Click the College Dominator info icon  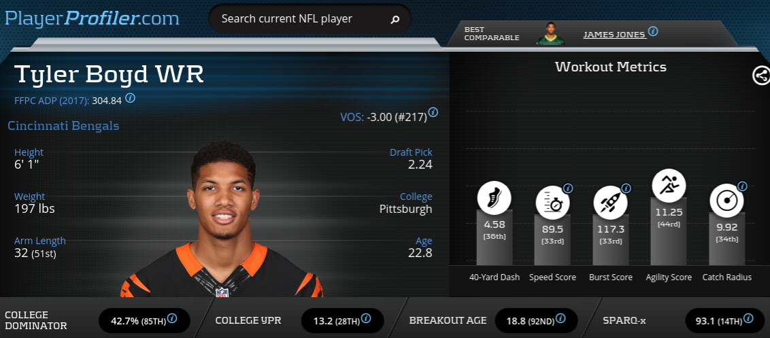click(172, 318)
